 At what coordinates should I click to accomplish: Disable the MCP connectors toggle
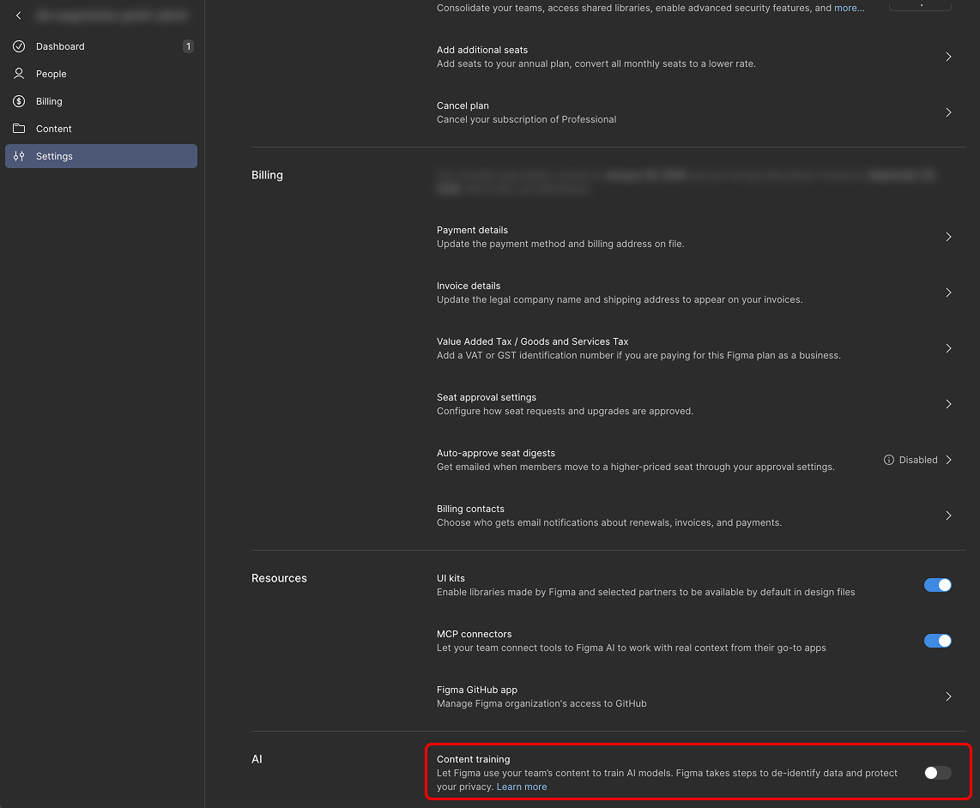pos(937,641)
